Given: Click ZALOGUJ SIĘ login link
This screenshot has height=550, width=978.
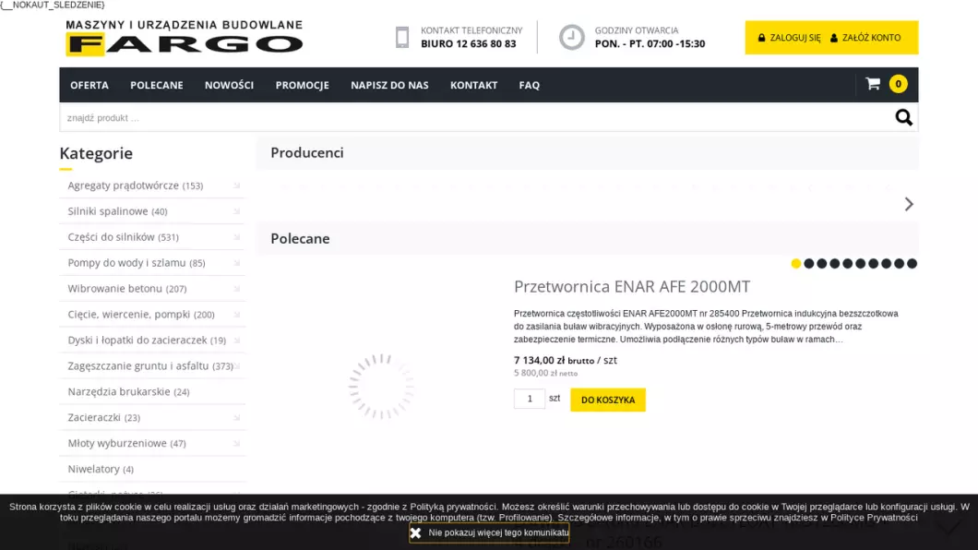Looking at the screenshot, I should pos(789,38).
